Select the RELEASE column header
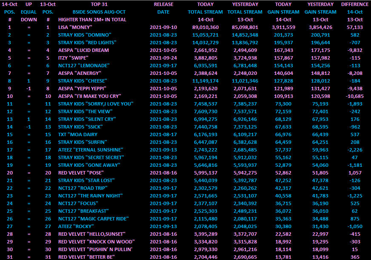Screen dimensions: 371x260 163,4
